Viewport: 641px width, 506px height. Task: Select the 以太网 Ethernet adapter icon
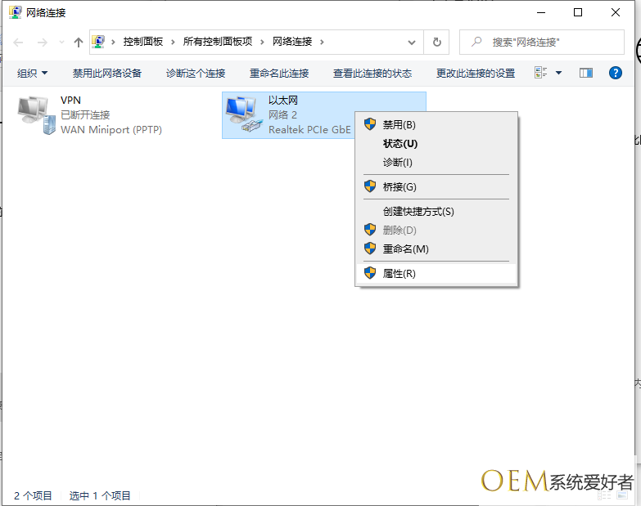[x=244, y=114]
